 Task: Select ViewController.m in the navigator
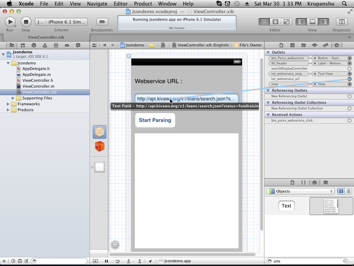coord(38,86)
